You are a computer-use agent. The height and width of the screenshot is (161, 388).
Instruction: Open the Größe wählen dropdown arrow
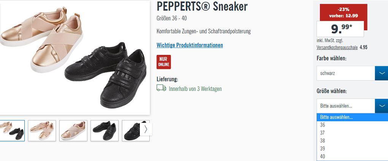pyautogui.click(x=382, y=106)
